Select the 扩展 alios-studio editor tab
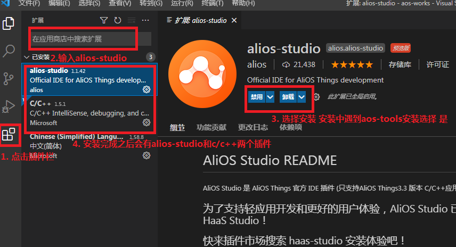Image resolution: width=456 pixels, height=247 pixels. point(200,20)
